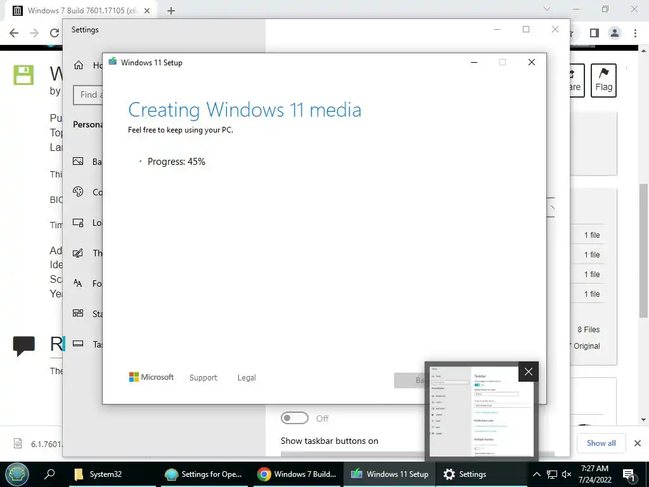Click Show all downloads button
This screenshot has height=487, width=649.
pyautogui.click(x=601, y=443)
